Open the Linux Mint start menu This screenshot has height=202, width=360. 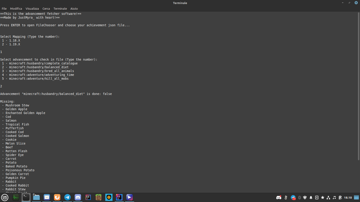tap(5, 197)
